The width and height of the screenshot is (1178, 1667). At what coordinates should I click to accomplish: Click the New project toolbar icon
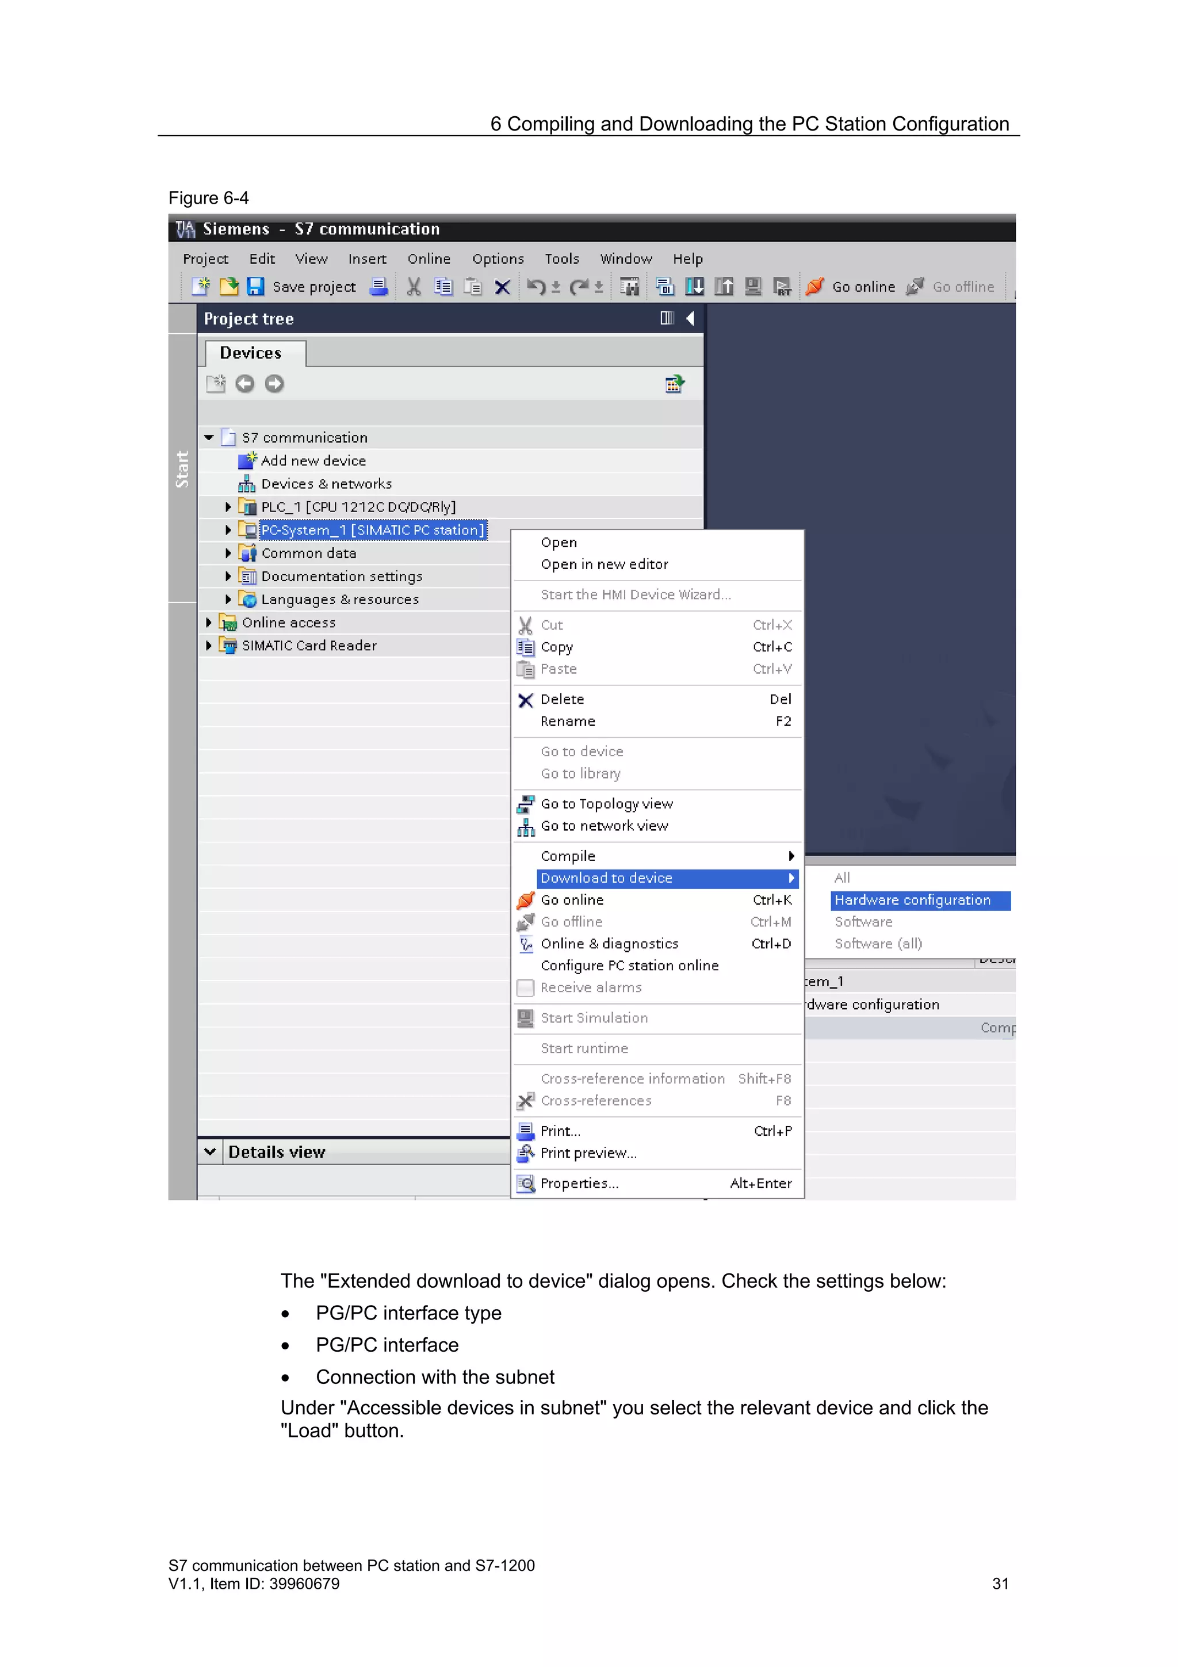(x=201, y=287)
